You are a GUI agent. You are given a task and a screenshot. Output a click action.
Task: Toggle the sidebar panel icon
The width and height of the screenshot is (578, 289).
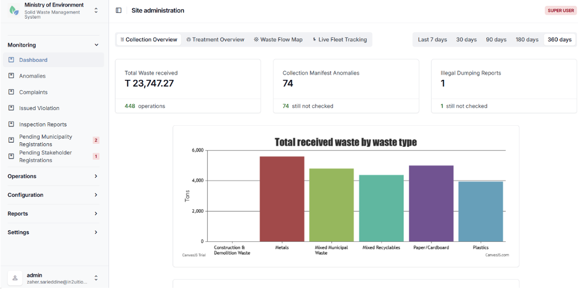pyautogui.click(x=119, y=10)
